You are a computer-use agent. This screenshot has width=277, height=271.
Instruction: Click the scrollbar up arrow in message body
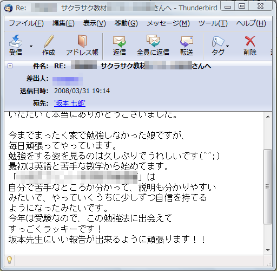click(268, 117)
